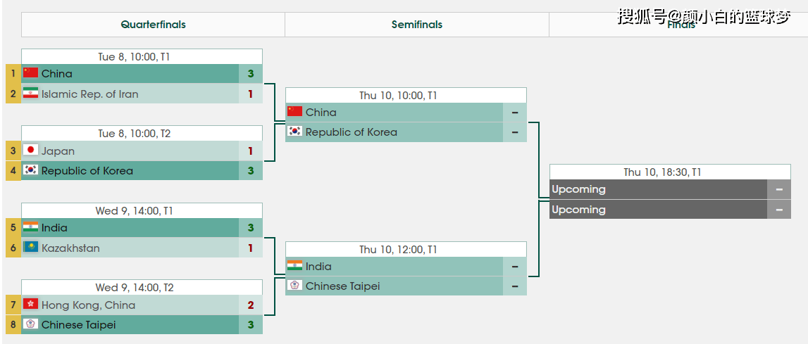The width and height of the screenshot is (808, 344).
Task: Click Chinese Taipei flag in semifinals
Action: click(294, 286)
